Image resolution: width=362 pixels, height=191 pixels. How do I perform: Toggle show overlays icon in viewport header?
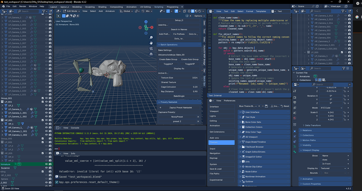pyautogui.click(x=176, y=11)
